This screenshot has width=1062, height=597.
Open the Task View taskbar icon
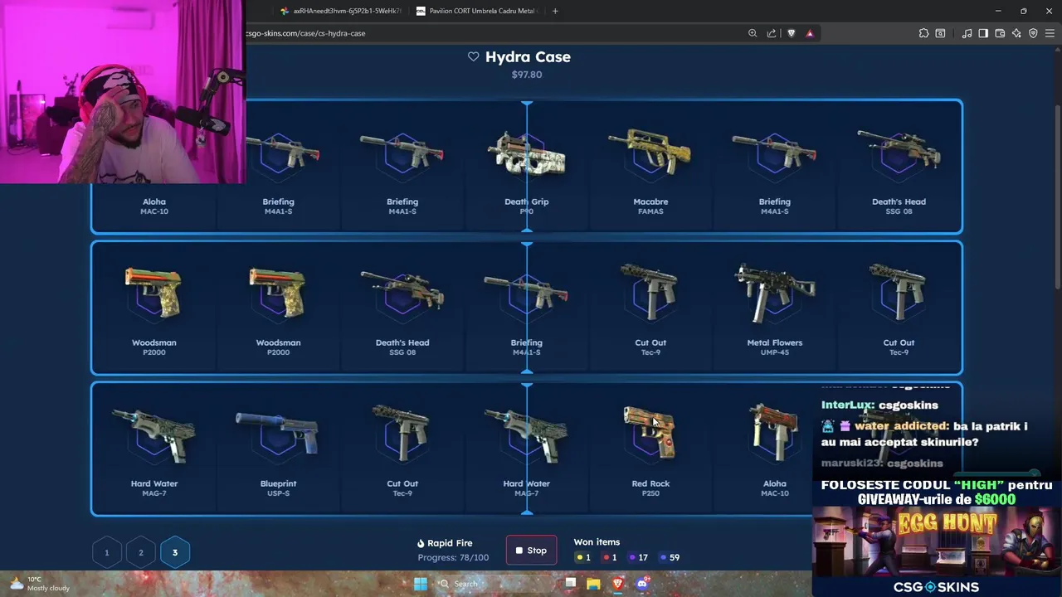pos(570,584)
